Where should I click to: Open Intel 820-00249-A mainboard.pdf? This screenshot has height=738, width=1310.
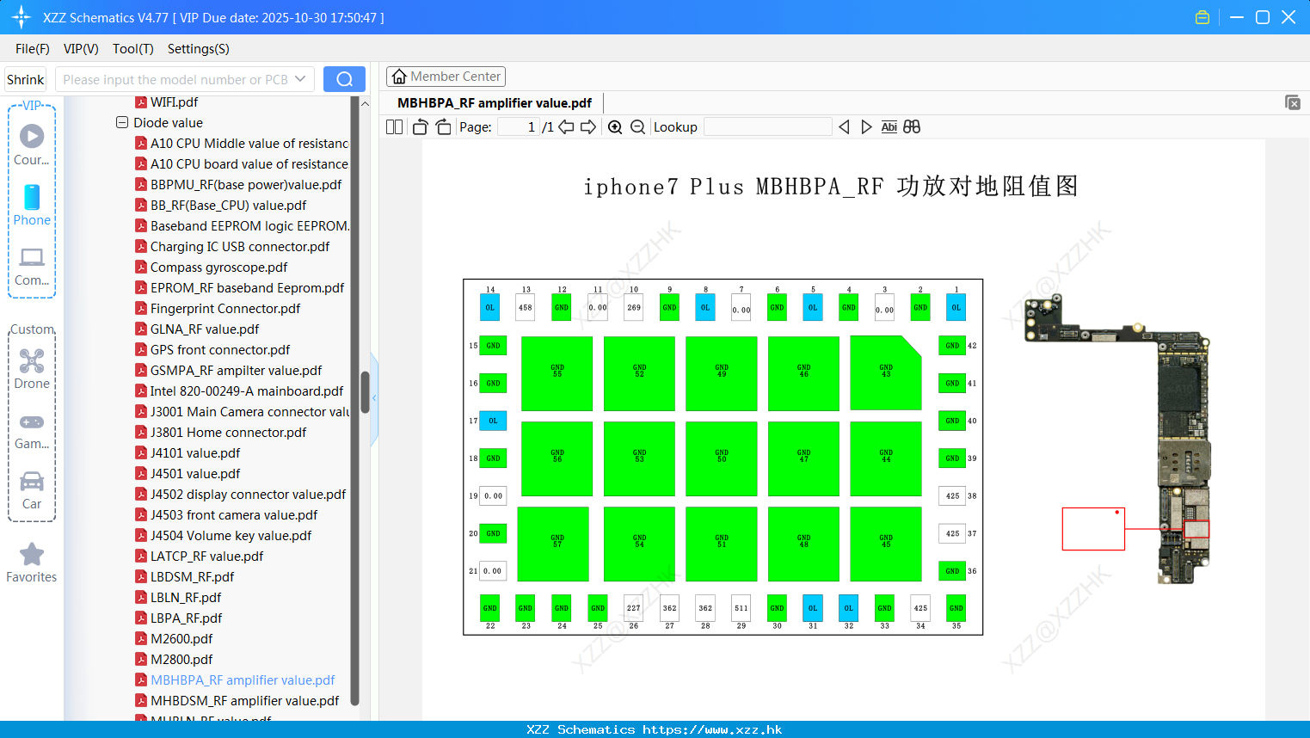[x=240, y=391]
